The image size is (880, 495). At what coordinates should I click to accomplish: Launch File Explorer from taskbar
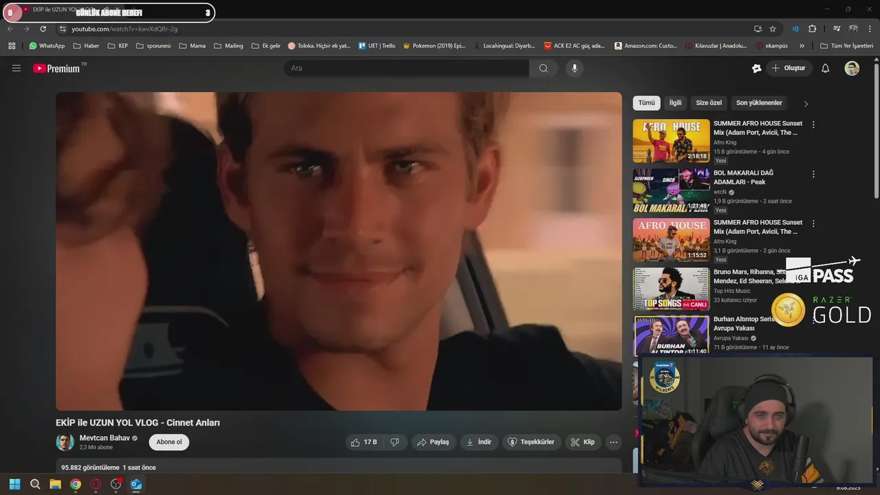(x=55, y=484)
